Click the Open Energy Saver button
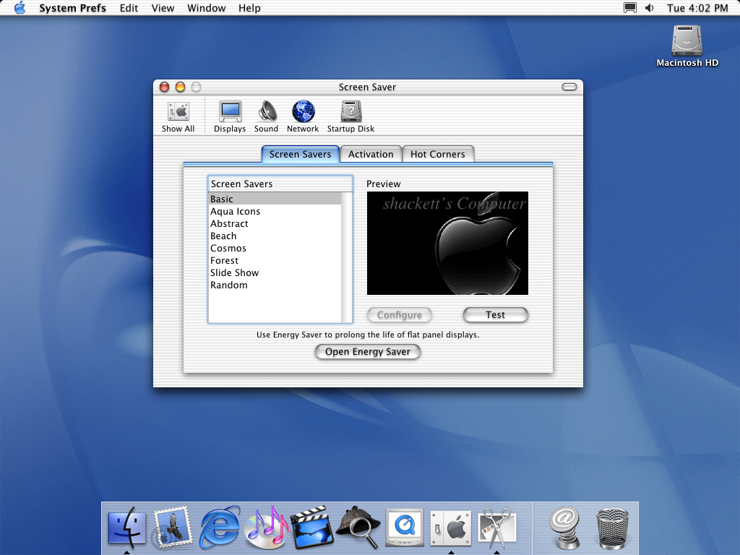Screen dimensions: 740x555 [x=368, y=352]
